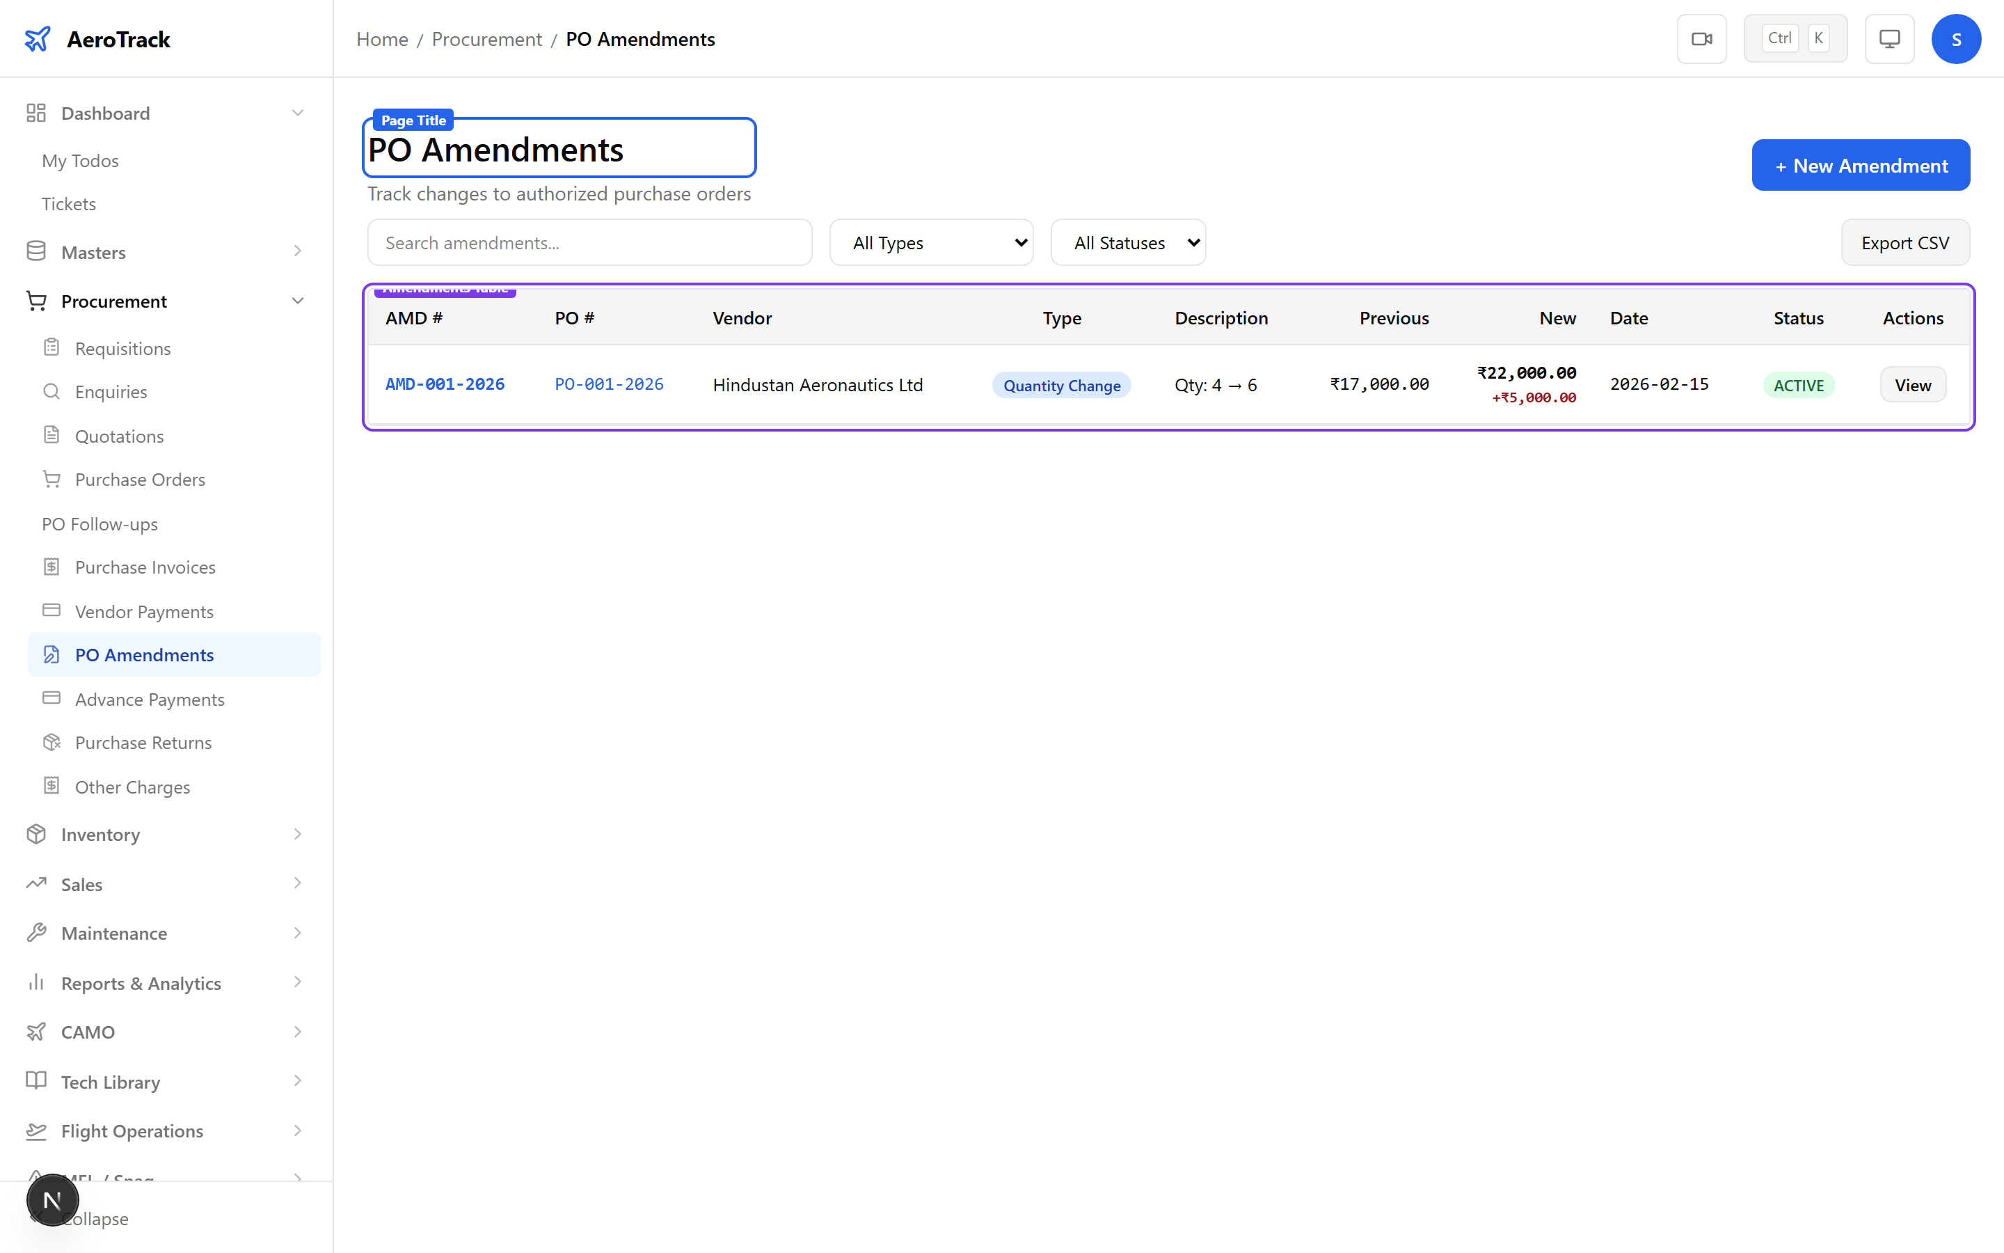Open the Masters database icon
The height and width of the screenshot is (1253, 2004).
[35, 251]
